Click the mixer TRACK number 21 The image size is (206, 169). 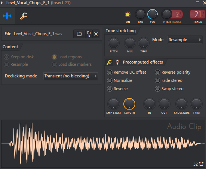click(198, 15)
